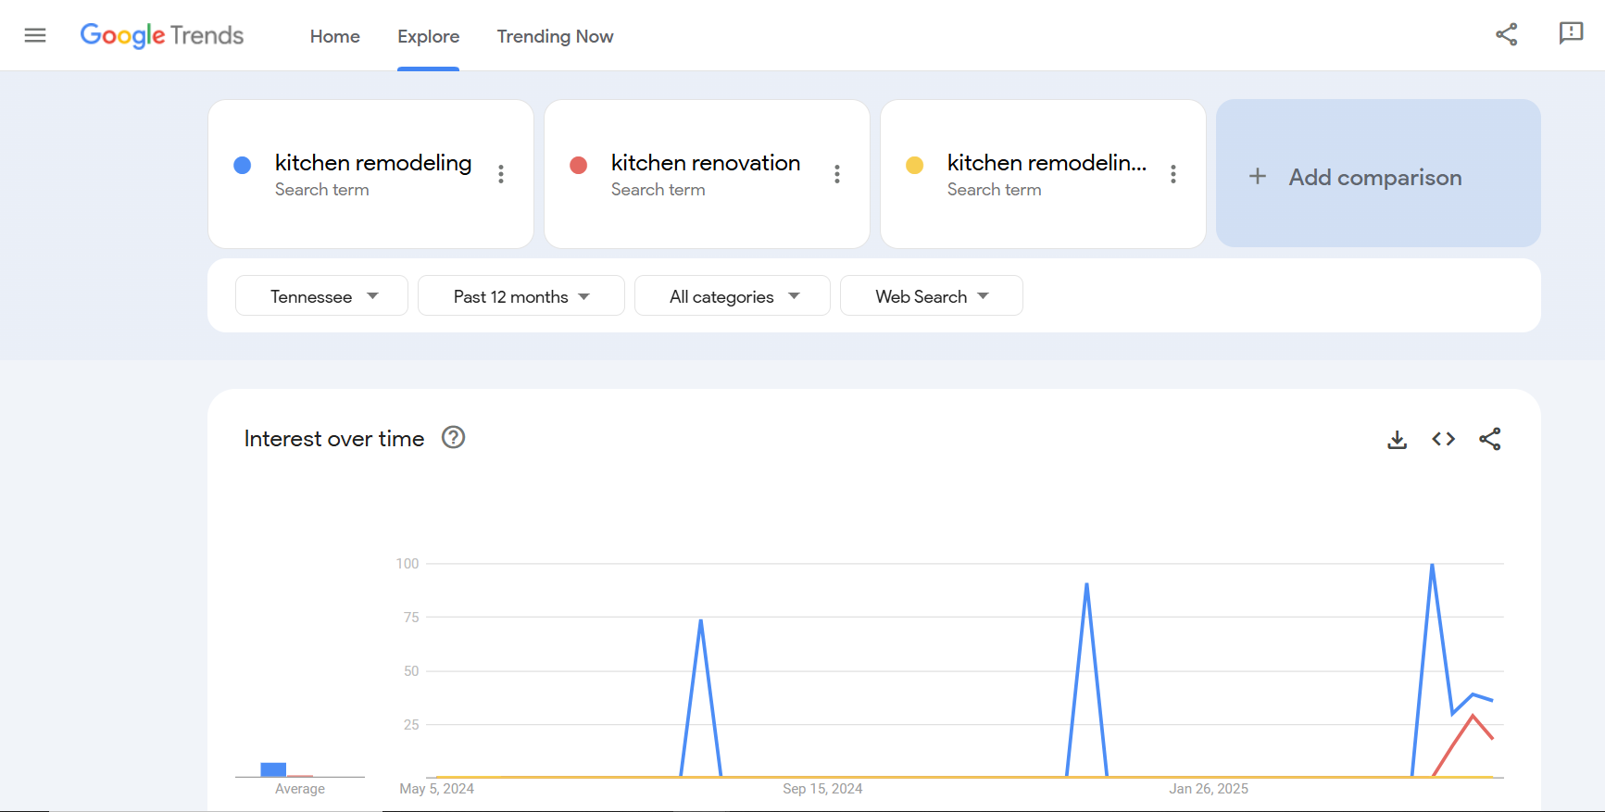Screen dimensions: 1605x812
Task: Switch to Trending Now tab
Action: tap(555, 36)
